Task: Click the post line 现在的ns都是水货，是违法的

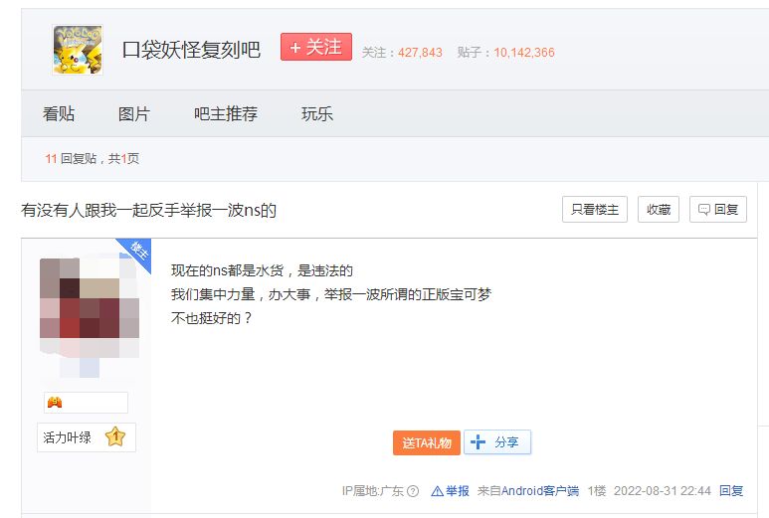Action: pyautogui.click(x=262, y=270)
